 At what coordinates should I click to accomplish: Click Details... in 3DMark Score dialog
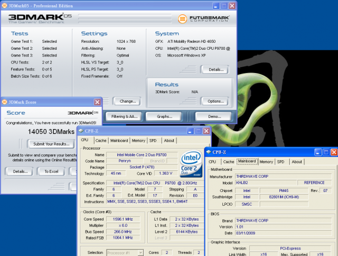(20, 171)
